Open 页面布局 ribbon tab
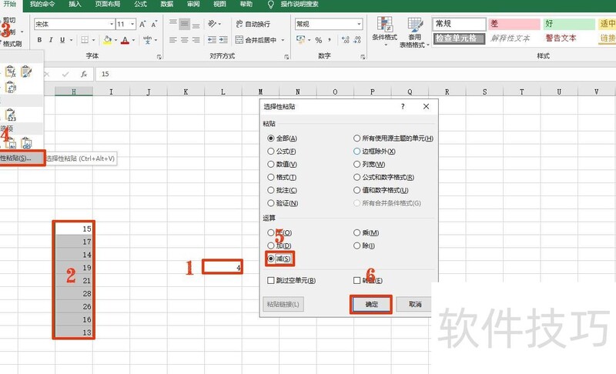This screenshot has height=374, width=616. pyautogui.click(x=107, y=5)
